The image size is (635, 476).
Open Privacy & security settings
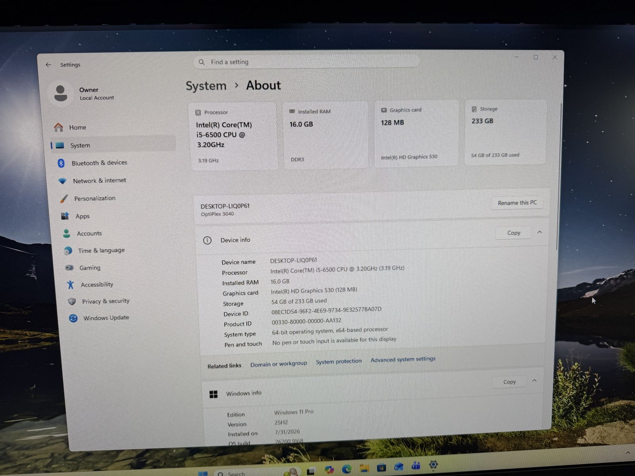click(125, 301)
